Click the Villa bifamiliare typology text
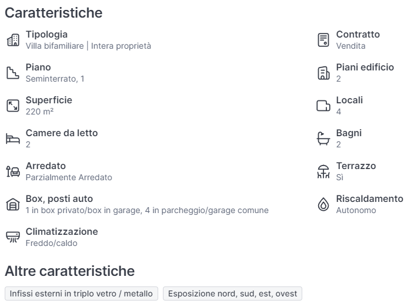The width and height of the screenshot is (414, 307). pyautogui.click(x=55, y=46)
